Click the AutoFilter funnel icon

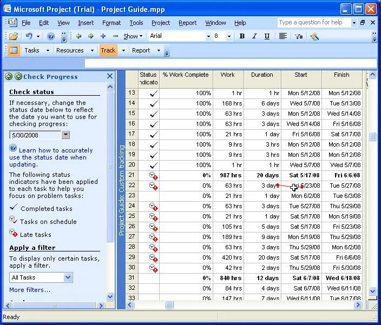pos(298,36)
